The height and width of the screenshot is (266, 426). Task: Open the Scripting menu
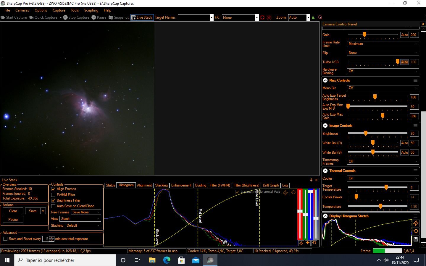(x=91, y=10)
